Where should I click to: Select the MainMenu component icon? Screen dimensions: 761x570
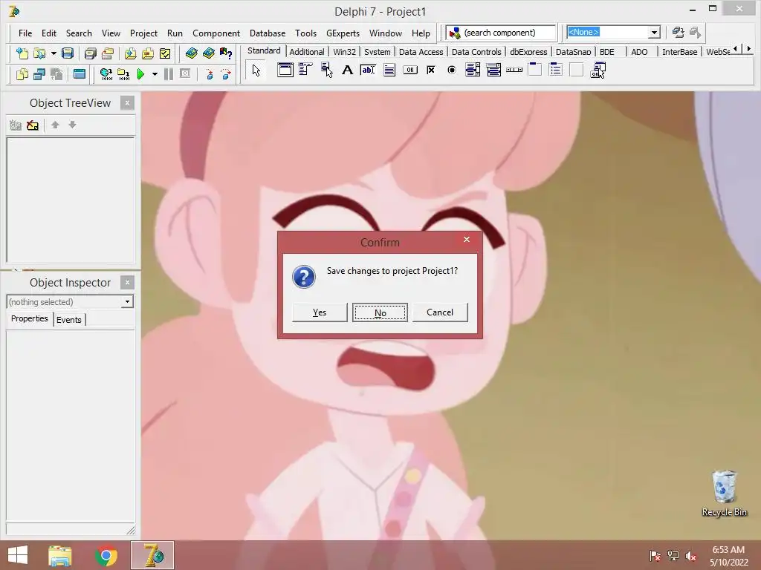pyautogui.click(x=305, y=71)
